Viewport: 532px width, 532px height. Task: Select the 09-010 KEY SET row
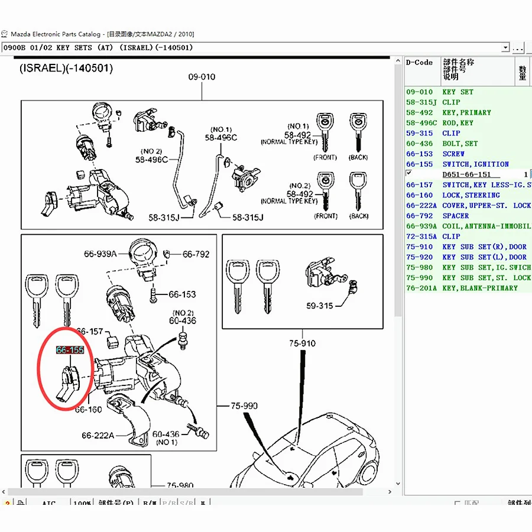pos(468,92)
